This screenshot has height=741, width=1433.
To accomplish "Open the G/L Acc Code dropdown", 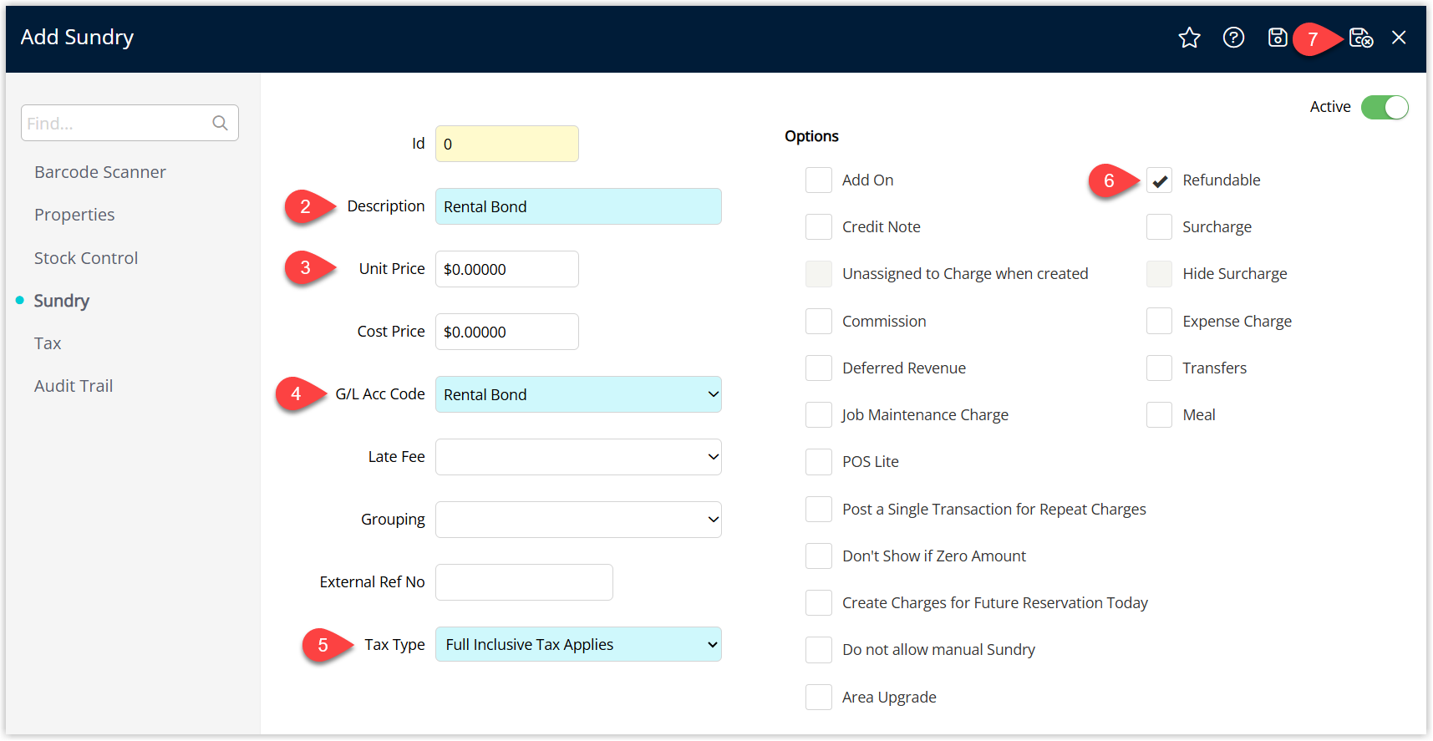I will pos(578,394).
